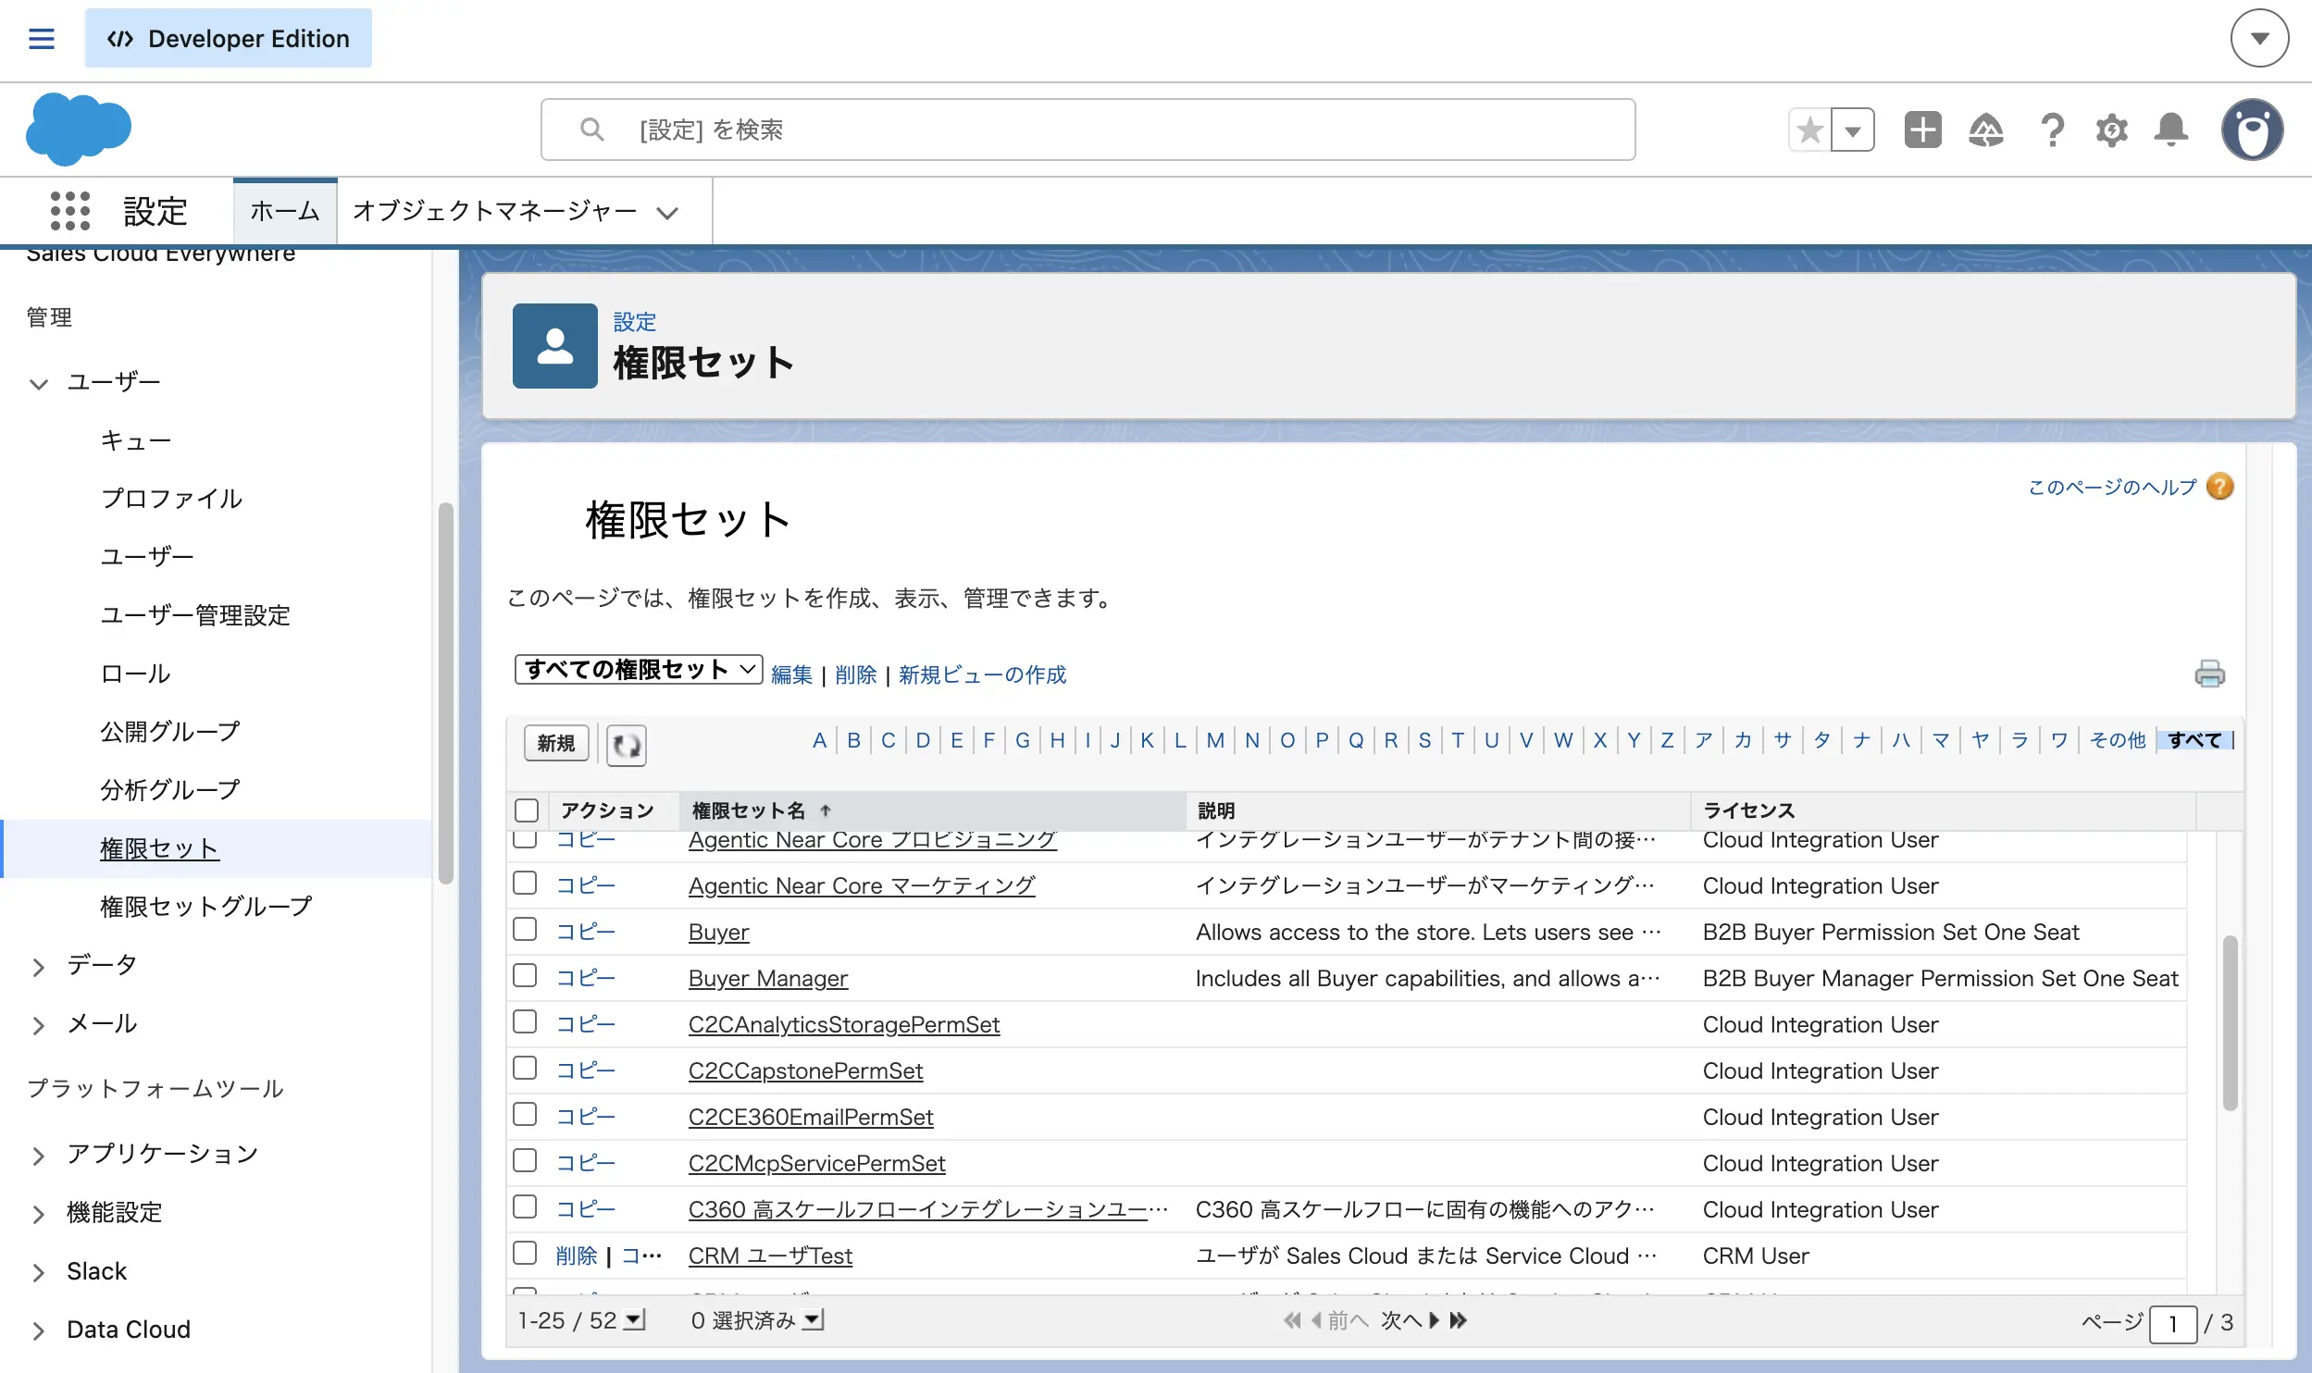Check the C2CAnalyticsStoragePermSet row checkbox
Image resolution: width=2312 pixels, height=1373 pixels.
click(x=525, y=1022)
